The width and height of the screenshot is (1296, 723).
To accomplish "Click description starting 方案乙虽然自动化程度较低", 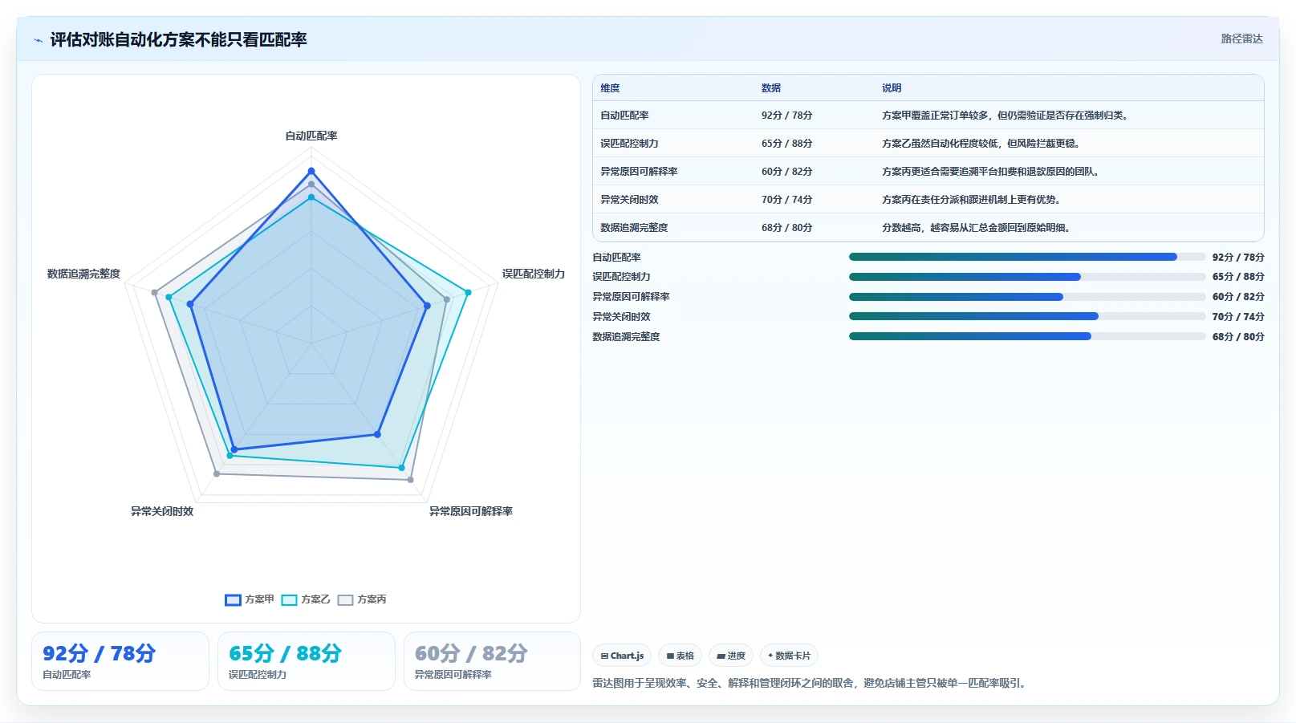I will click(x=981, y=144).
